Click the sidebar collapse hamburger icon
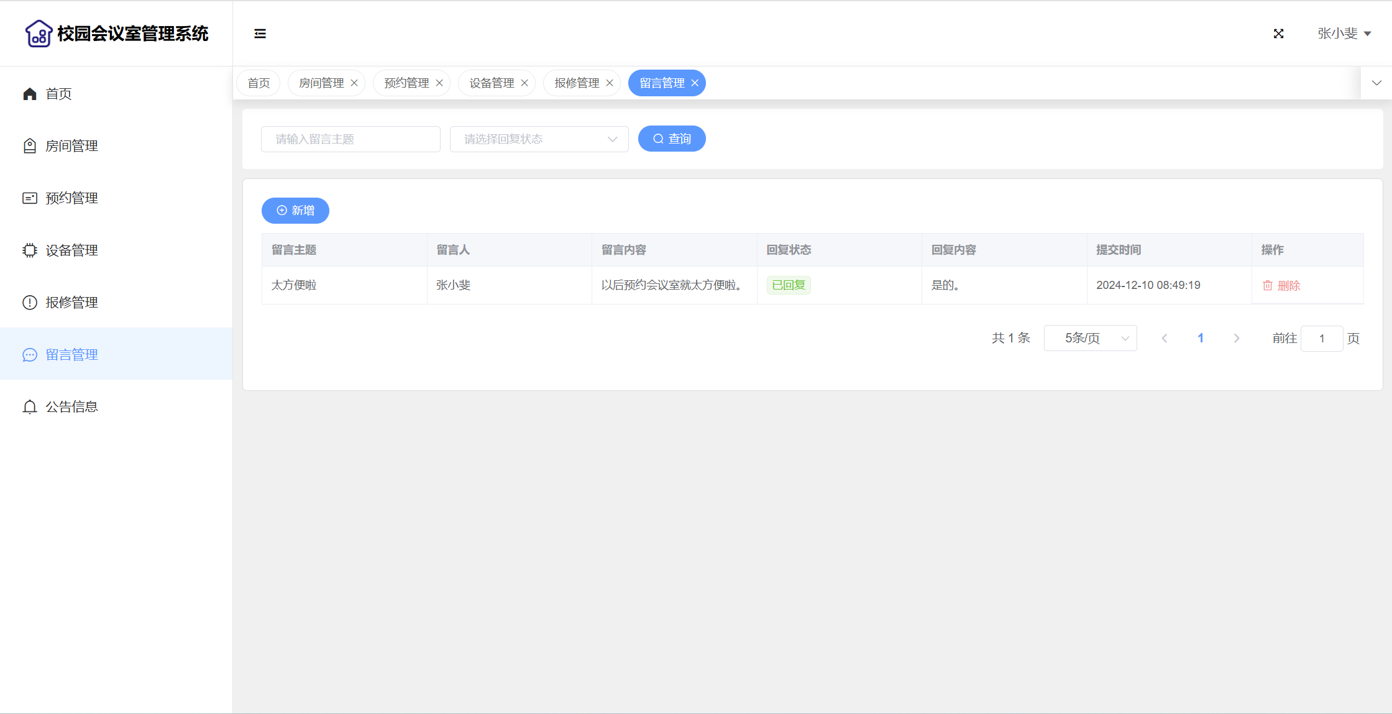 coord(260,34)
